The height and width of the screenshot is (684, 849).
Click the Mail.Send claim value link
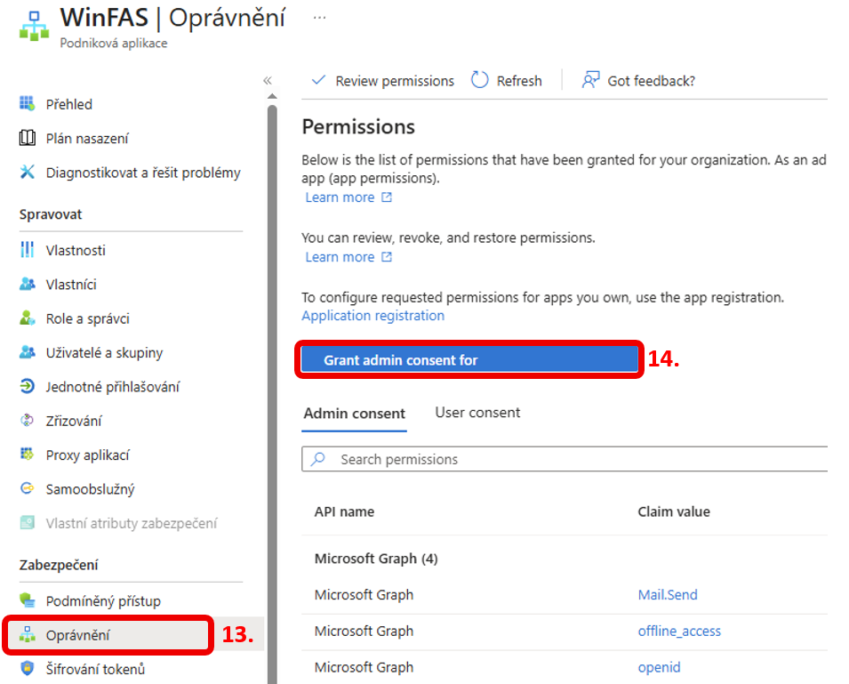coord(668,595)
